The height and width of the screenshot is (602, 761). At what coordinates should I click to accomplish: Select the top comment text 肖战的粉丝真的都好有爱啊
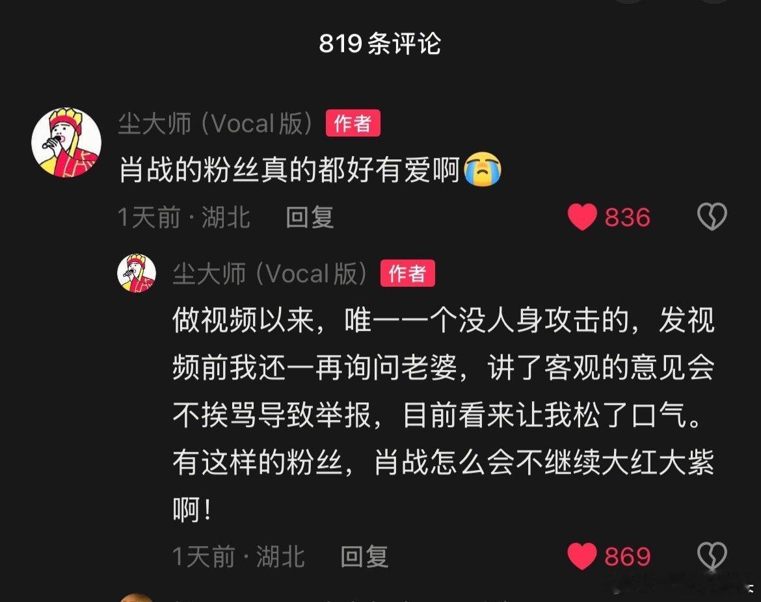coord(289,170)
